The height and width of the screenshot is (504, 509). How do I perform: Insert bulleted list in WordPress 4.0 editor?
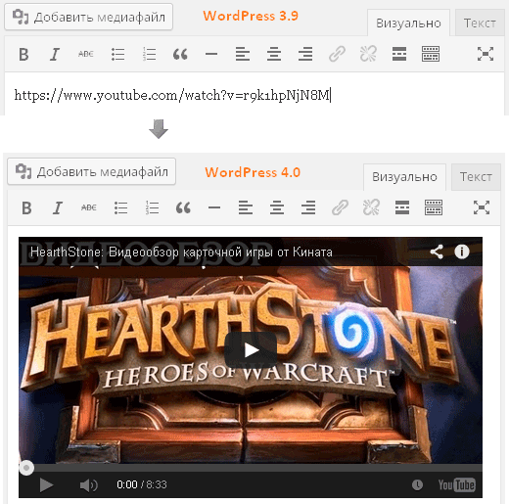coord(120,207)
